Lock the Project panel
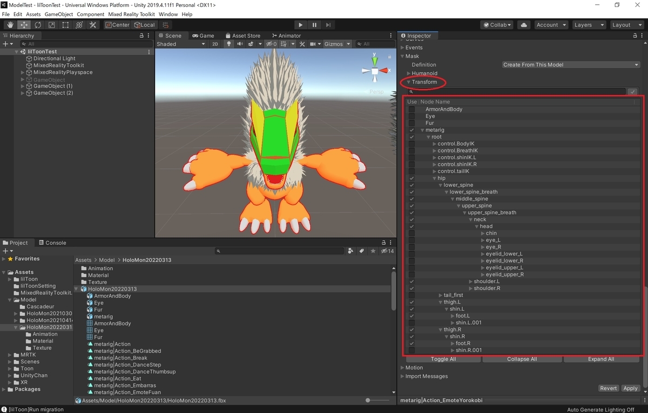Screen dimensions: 648x413 (x=384, y=243)
